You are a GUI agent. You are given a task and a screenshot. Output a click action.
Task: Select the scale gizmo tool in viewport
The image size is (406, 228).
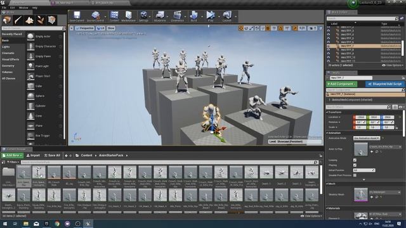tap(251, 28)
